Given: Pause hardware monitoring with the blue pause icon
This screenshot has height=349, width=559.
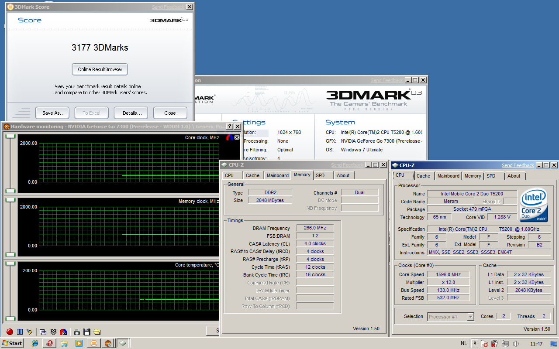Looking at the screenshot, I should click(20, 332).
